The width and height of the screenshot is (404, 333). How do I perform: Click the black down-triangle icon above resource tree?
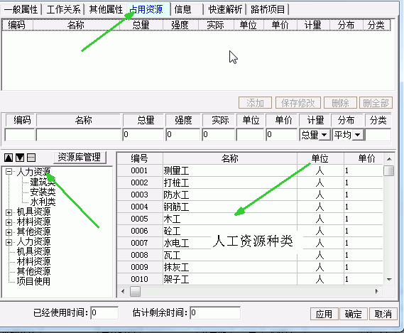point(20,158)
